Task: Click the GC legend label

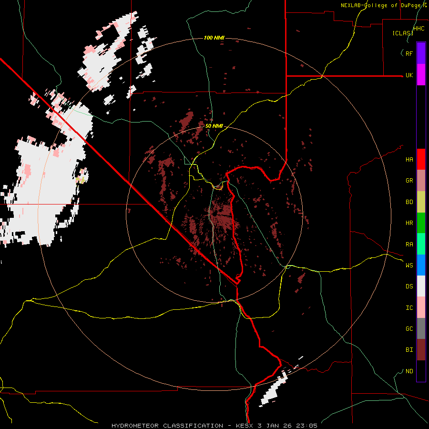Action: 409,329
